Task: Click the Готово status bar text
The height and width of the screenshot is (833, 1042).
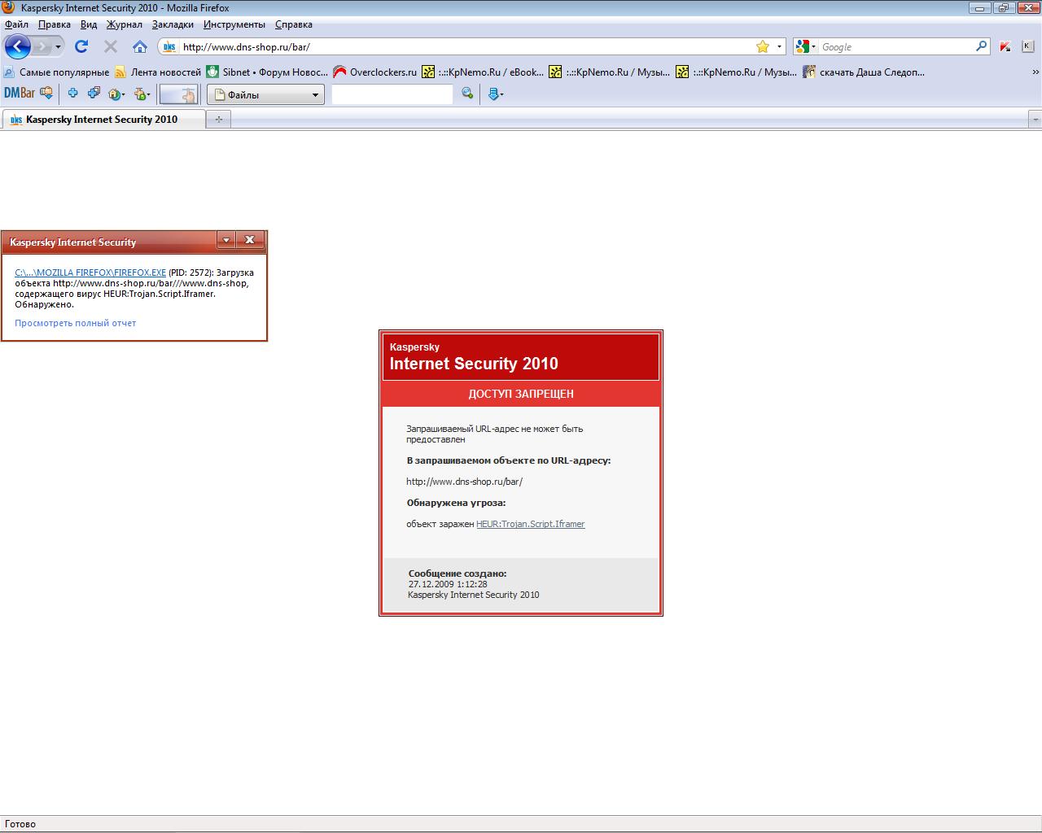Action: (20, 824)
